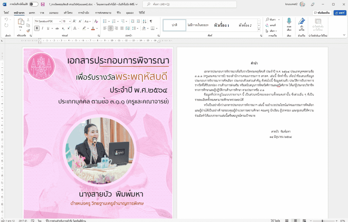
Task: Click the Clear All Formatting icon
Action: point(96,21)
